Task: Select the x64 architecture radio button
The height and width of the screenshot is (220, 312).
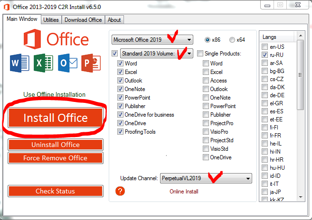Action: [232, 39]
